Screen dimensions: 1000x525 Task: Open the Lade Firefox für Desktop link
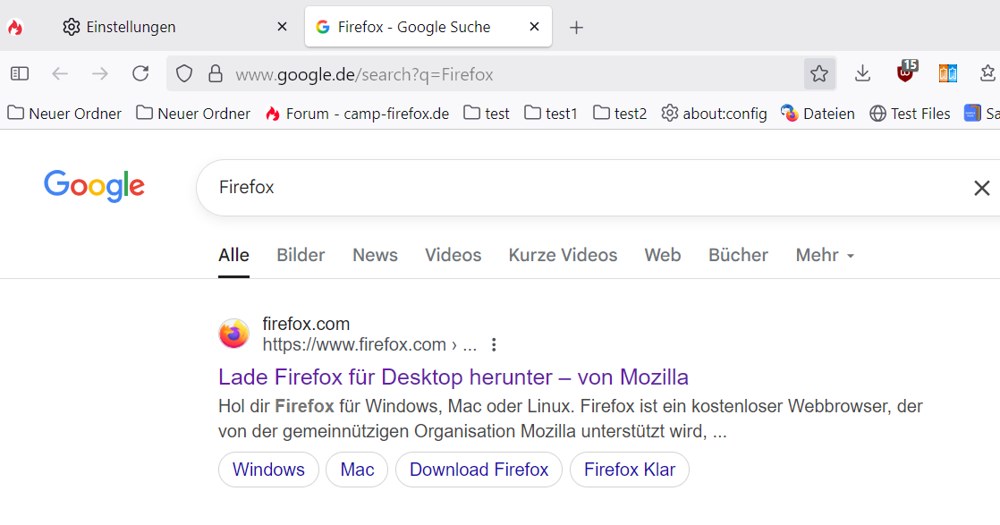pos(453,376)
